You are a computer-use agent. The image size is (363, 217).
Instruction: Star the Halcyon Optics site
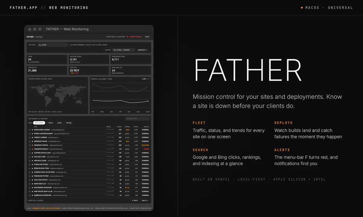[x=30, y=180]
